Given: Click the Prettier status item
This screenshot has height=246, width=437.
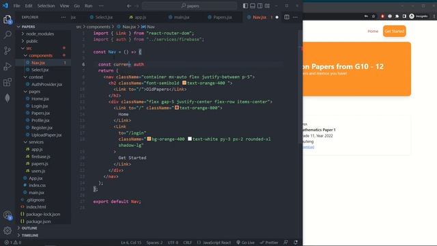Looking at the screenshot, I should click(269, 243).
